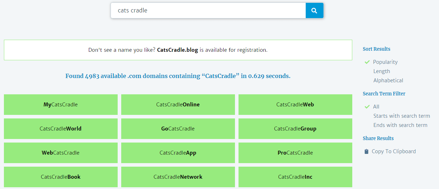This screenshot has height=189, width=439.
Task: Open the CatsCradleInc domain result
Action: point(295,177)
